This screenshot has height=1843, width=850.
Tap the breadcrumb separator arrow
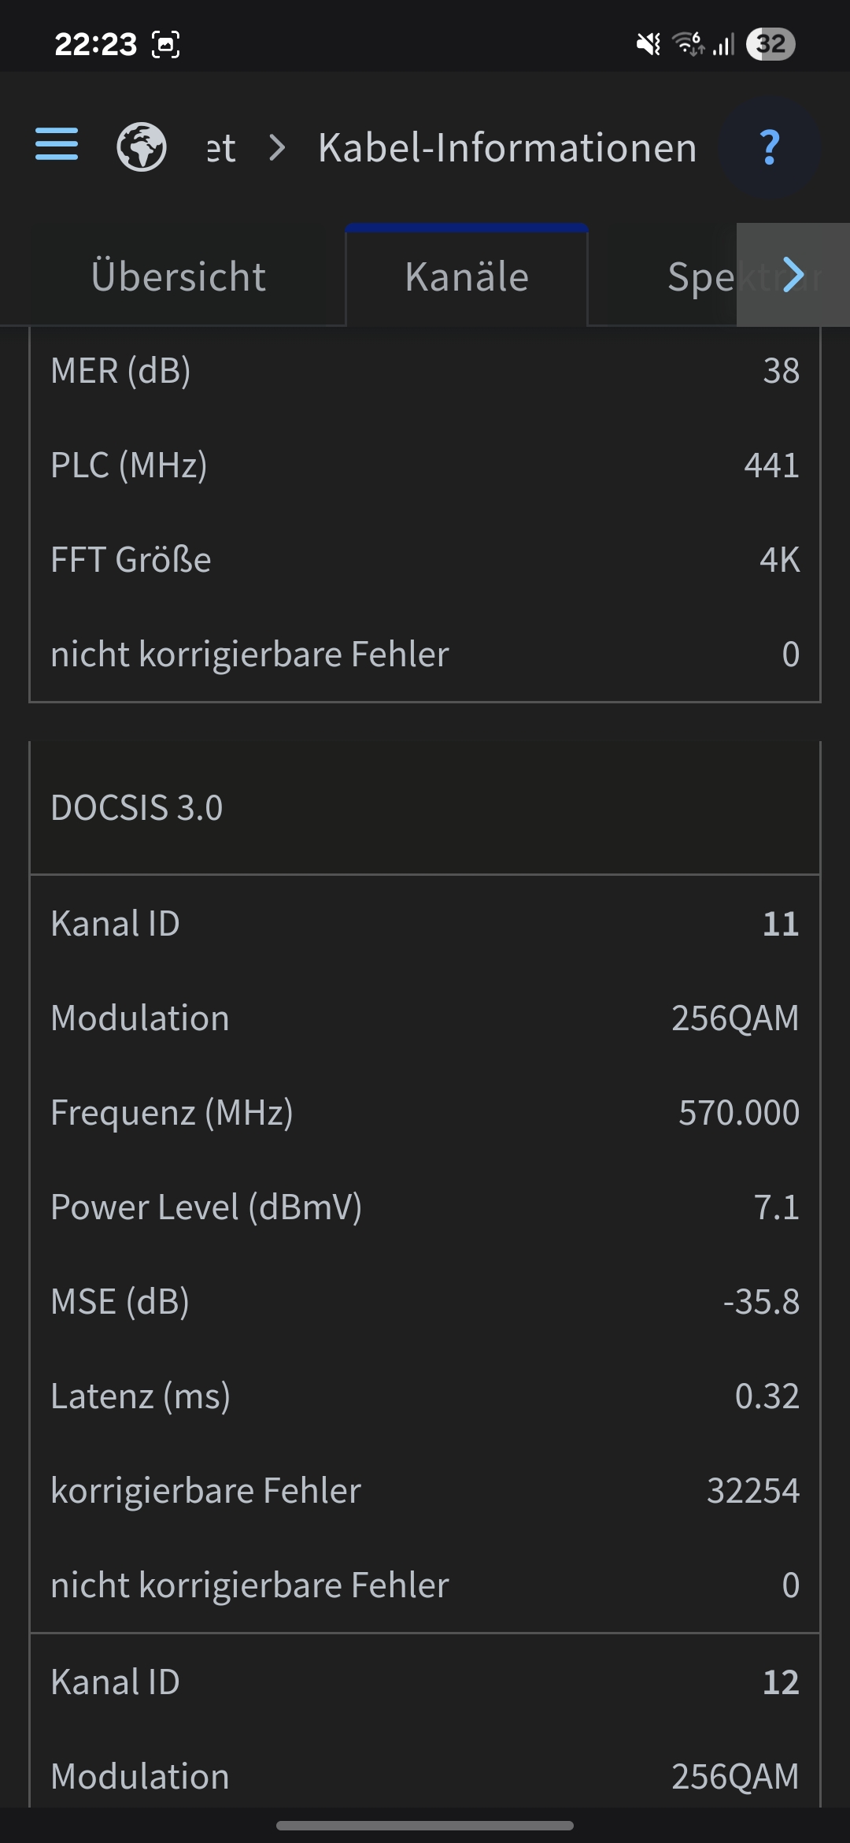[x=277, y=147]
